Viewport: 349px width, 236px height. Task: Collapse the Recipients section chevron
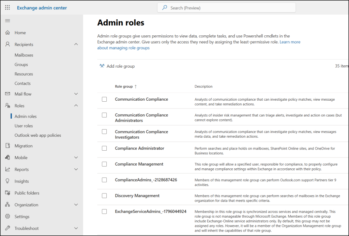click(76, 44)
